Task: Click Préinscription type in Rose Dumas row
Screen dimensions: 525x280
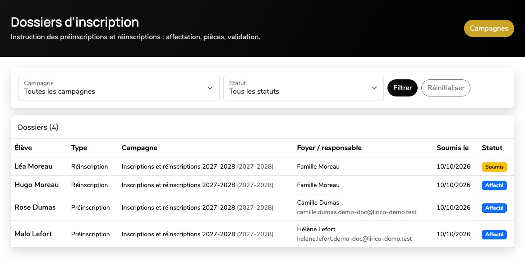Action: point(90,207)
